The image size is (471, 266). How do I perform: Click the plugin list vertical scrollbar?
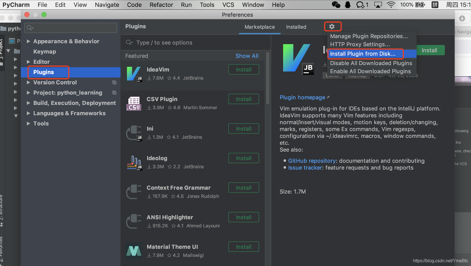(268, 78)
